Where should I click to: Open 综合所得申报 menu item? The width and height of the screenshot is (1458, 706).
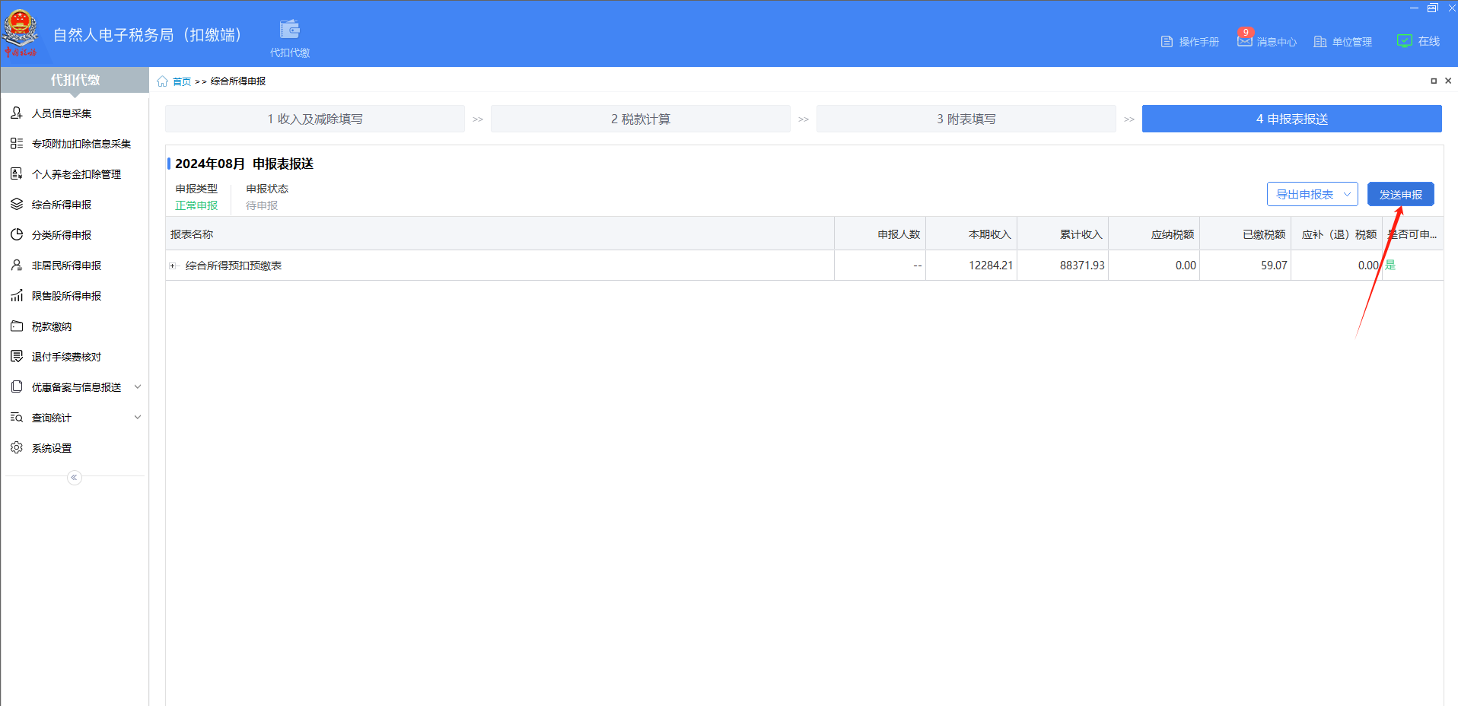point(75,204)
